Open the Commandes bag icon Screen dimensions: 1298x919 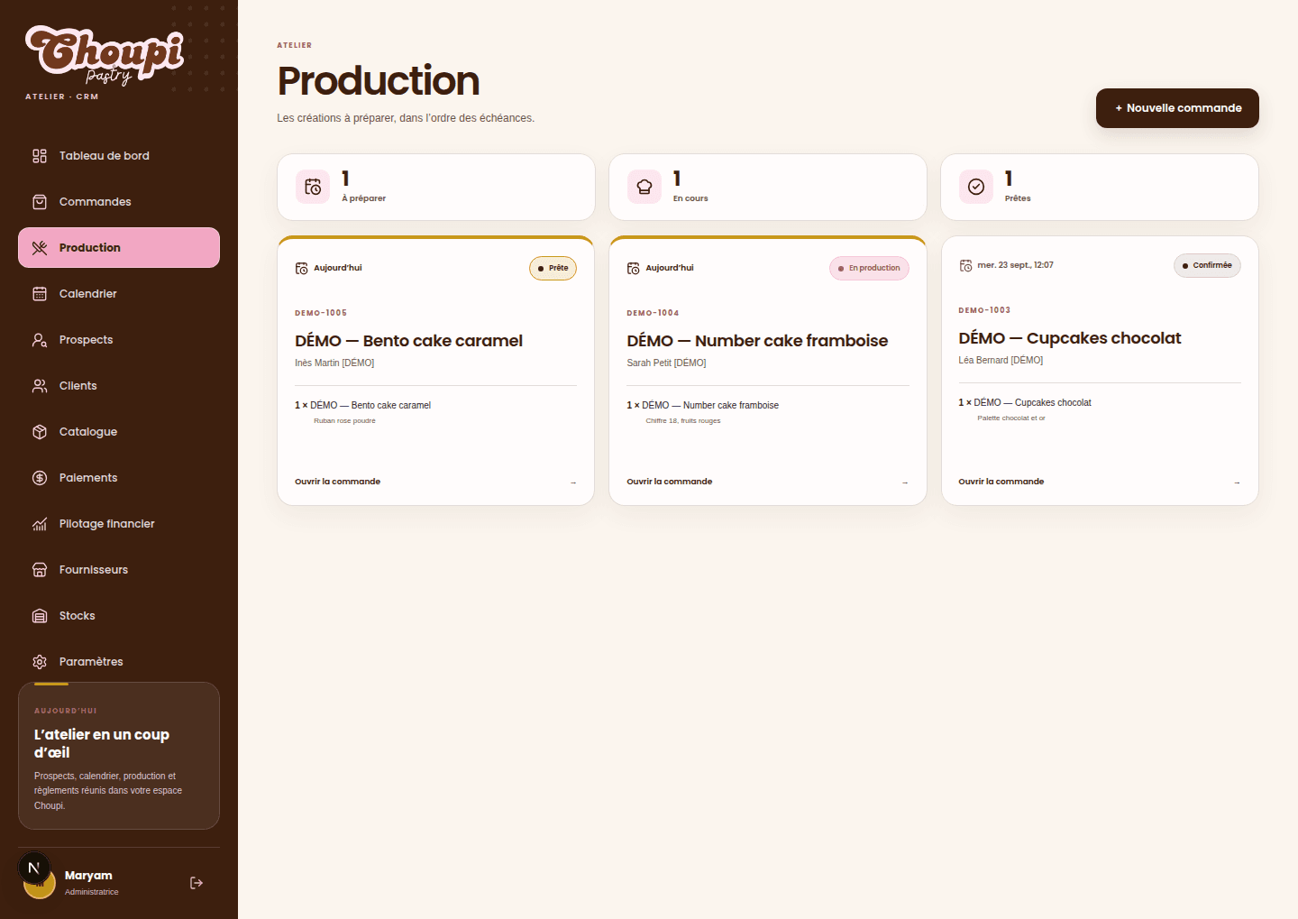click(40, 202)
